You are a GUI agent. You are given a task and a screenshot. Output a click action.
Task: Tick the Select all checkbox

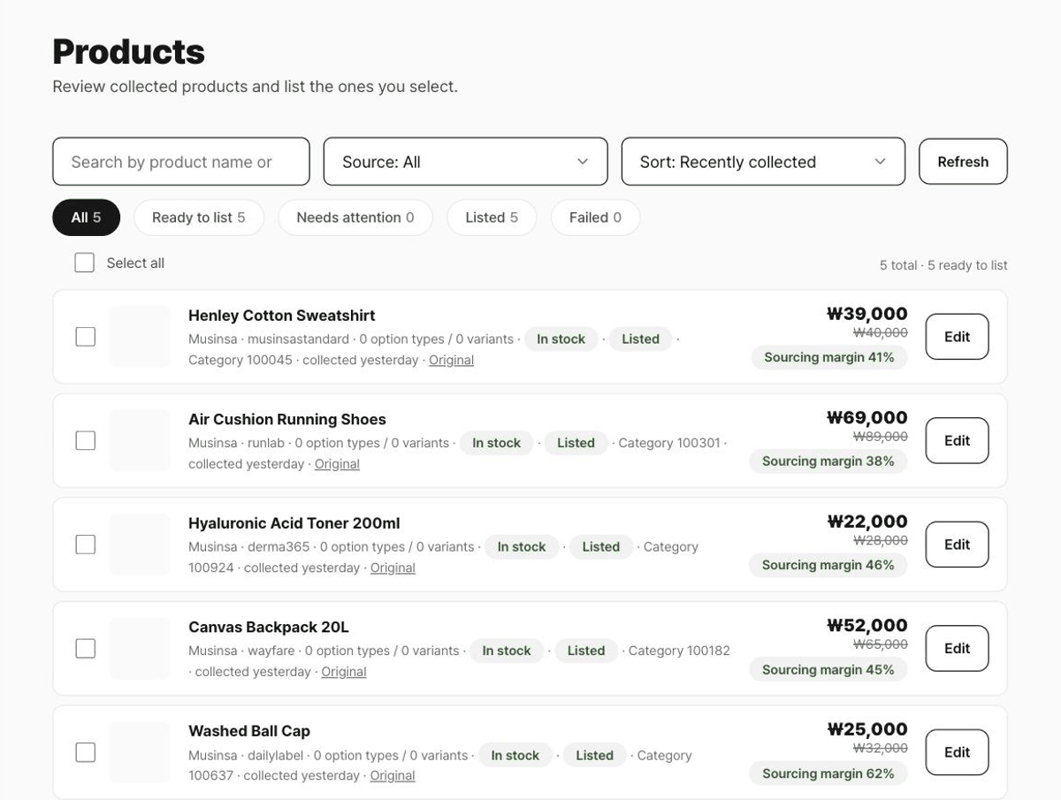click(x=85, y=263)
